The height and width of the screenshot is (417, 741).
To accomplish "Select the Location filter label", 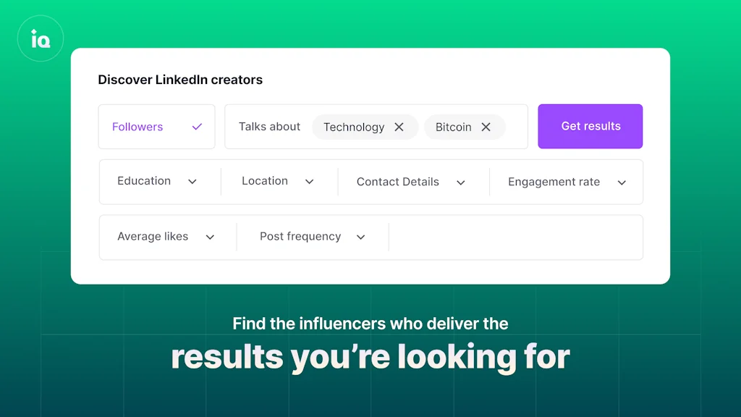I will (265, 181).
